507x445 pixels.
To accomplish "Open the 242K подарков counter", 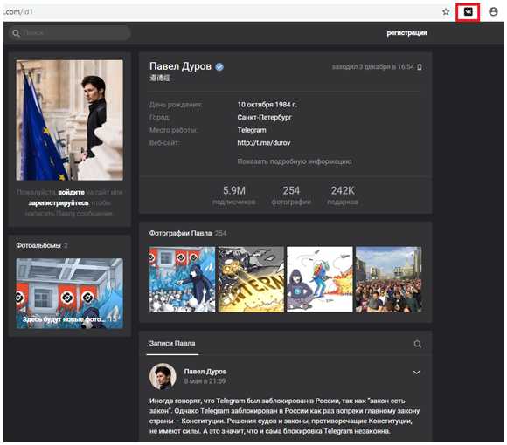I will point(343,195).
